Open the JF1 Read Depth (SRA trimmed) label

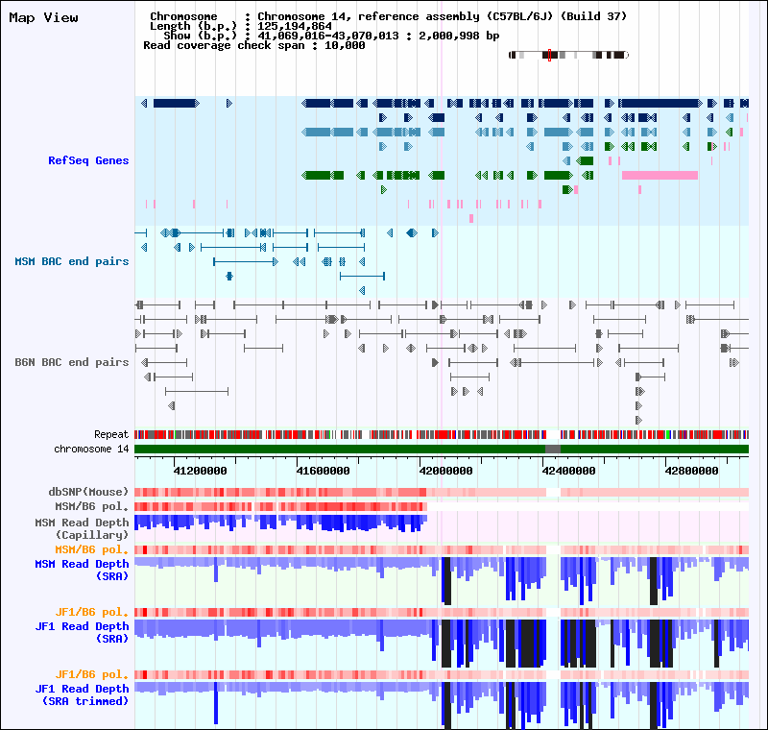[x=82, y=694]
